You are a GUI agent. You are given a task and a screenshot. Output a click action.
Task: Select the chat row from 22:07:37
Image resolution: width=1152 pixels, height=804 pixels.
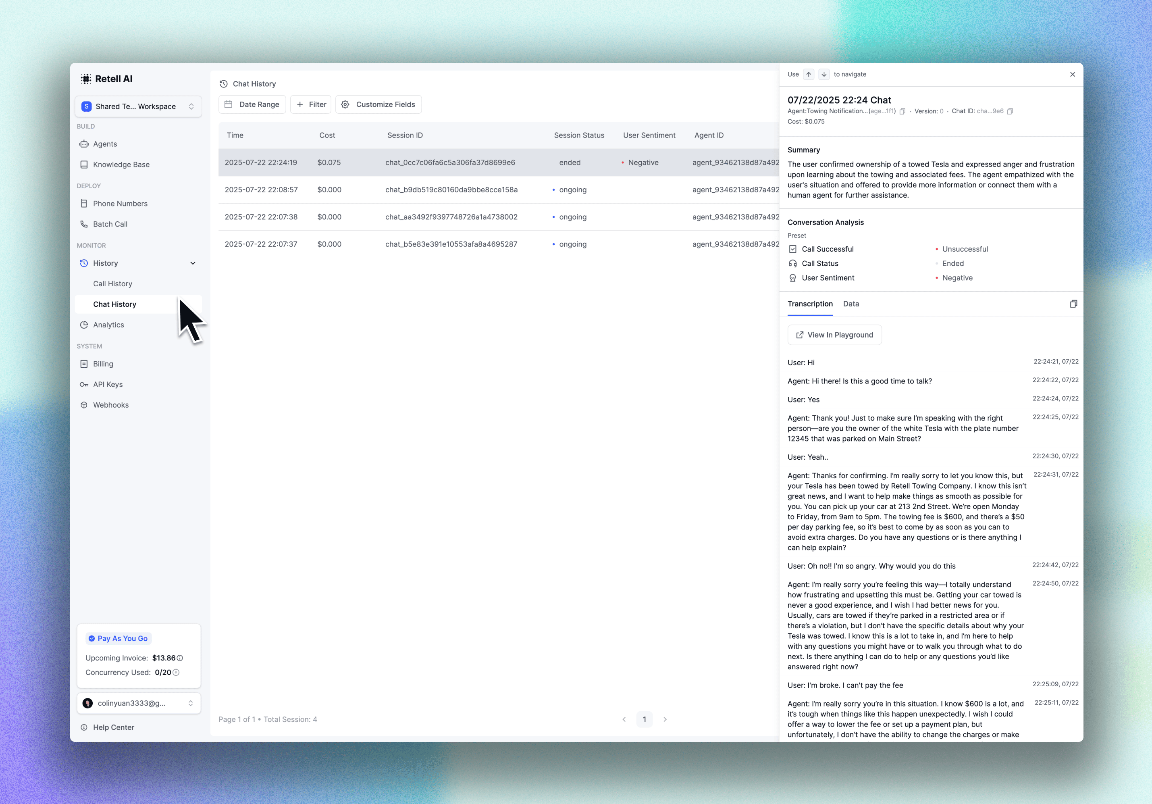(x=499, y=244)
